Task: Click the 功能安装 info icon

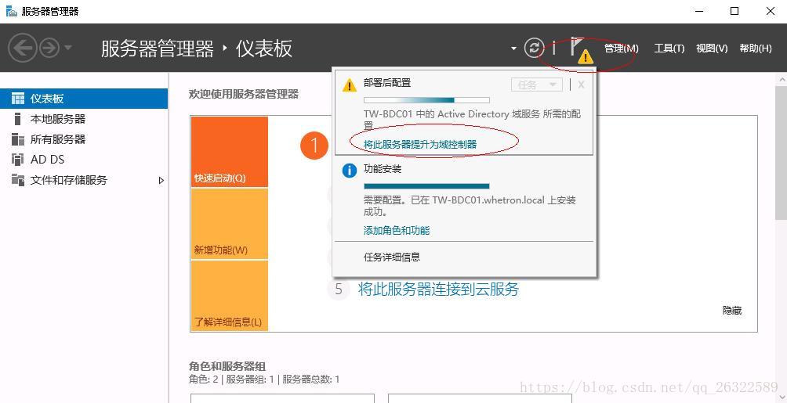Action: pos(349,171)
